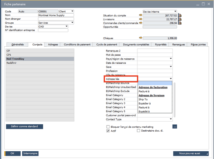Image resolution: width=214 pixels, height=159 pixels.
Task: Click the Interrompre button
Action: pos(30,153)
